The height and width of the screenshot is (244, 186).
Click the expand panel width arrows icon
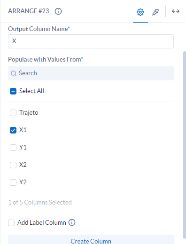pyautogui.click(x=176, y=11)
